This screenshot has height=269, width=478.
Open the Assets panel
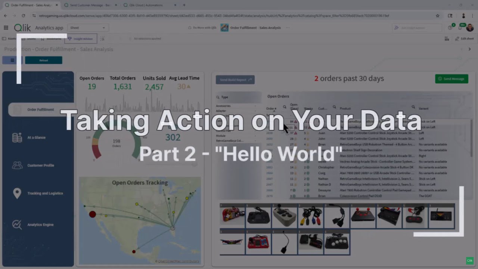[x=9, y=38]
